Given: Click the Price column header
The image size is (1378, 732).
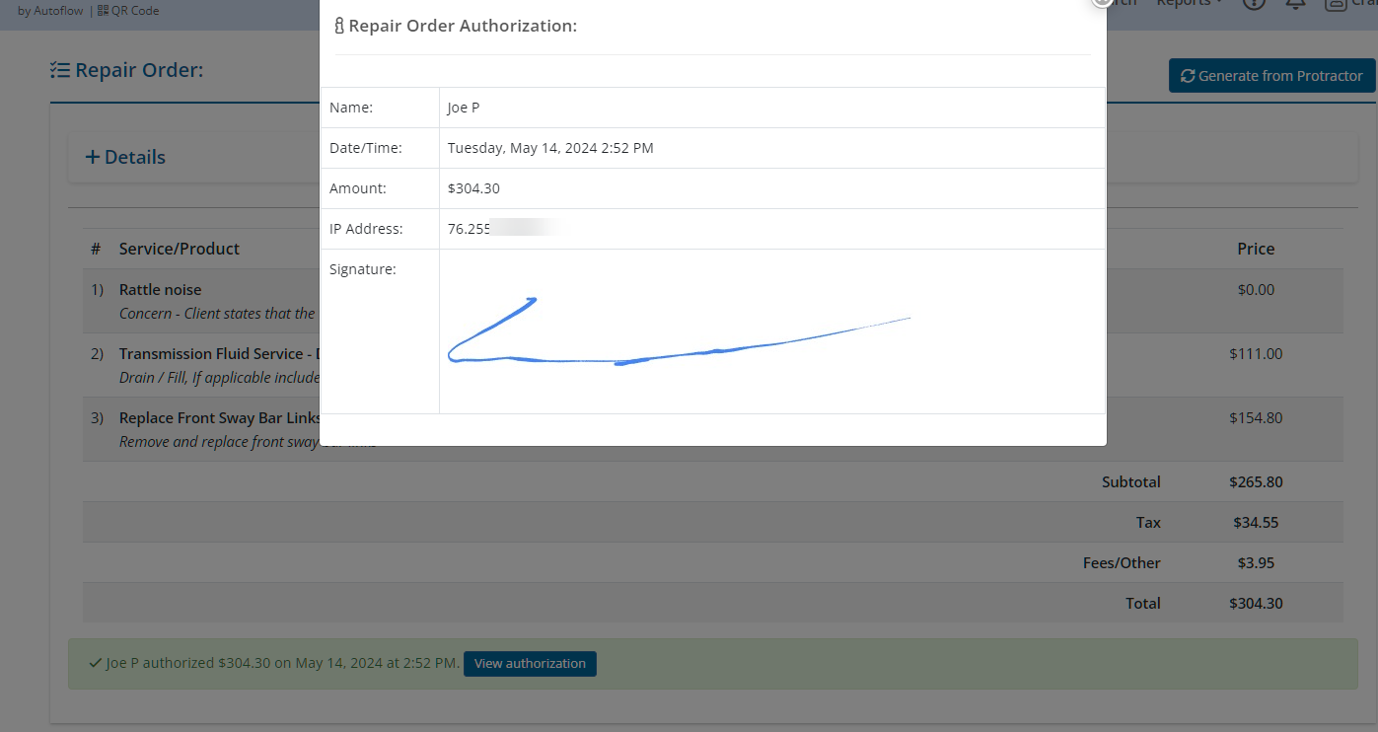Looking at the screenshot, I should pyautogui.click(x=1256, y=249).
